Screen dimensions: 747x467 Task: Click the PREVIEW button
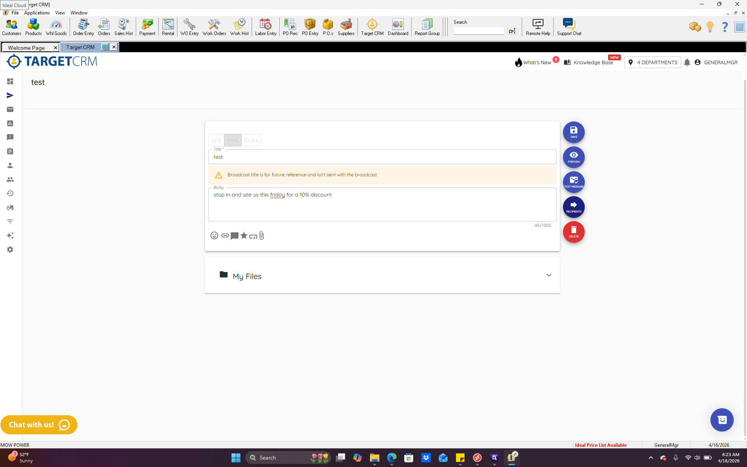coord(573,157)
